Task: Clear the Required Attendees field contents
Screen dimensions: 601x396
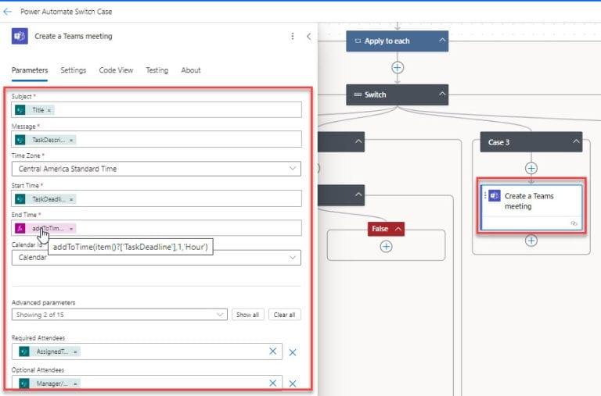Action: [273, 351]
